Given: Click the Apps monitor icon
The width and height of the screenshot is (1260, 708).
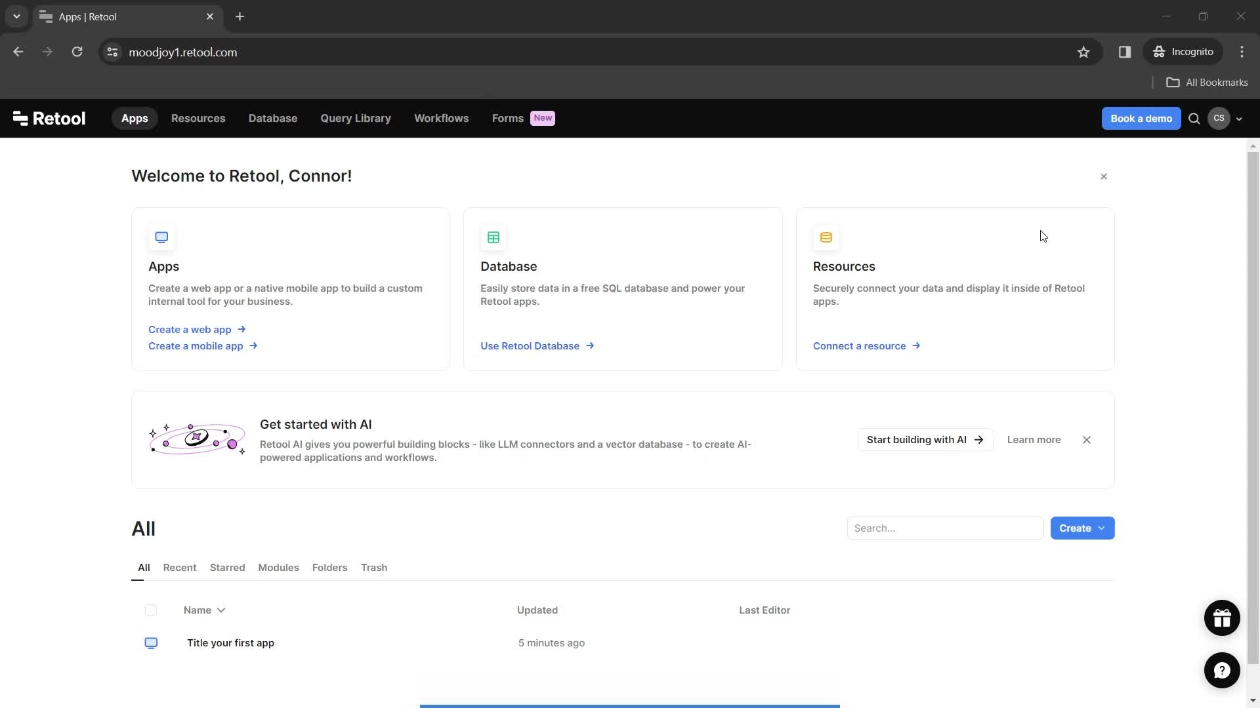Looking at the screenshot, I should 161,236.
